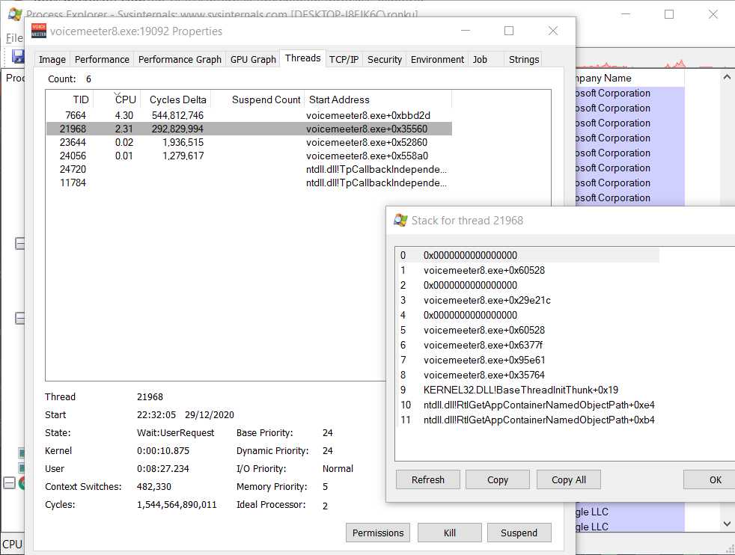The height and width of the screenshot is (555, 735).
Task: Sort threads by CPU column
Action: click(125, 99)
